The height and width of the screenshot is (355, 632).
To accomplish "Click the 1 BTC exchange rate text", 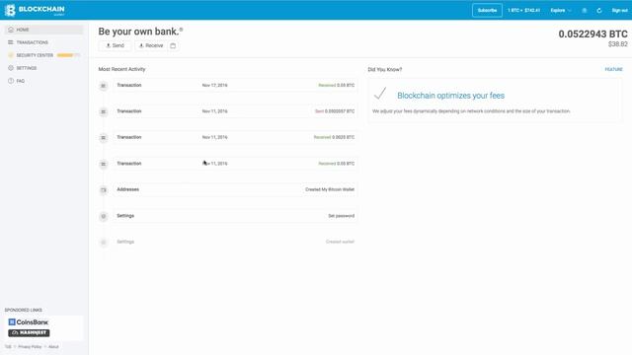I will (x=523, y=11).
